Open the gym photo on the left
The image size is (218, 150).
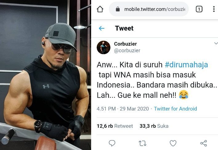coord(46,75)
